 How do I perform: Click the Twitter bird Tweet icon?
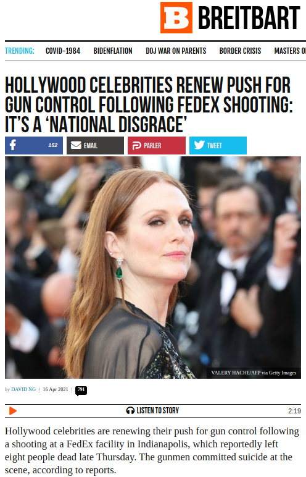[199, 145]
